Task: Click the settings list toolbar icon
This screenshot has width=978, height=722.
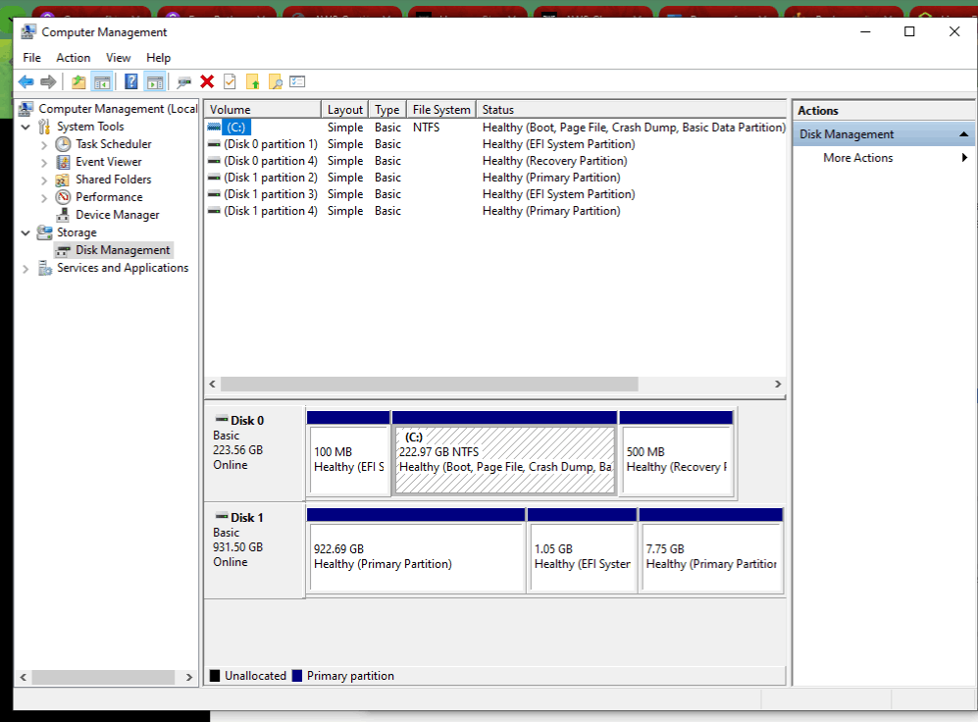Action: tap(297, 81)
